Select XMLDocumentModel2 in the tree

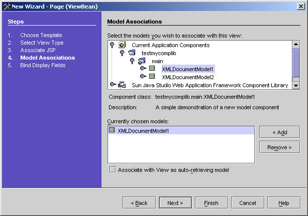click(x=188, y=77)
